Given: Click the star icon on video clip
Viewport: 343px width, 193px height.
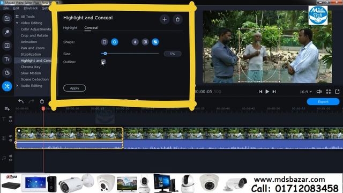Looking at the screenshot, I should (x=19, y=130).
